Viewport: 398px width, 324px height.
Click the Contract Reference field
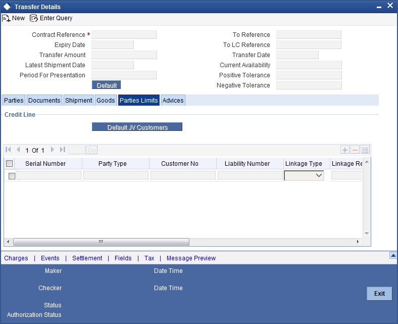tap(124, 34)
